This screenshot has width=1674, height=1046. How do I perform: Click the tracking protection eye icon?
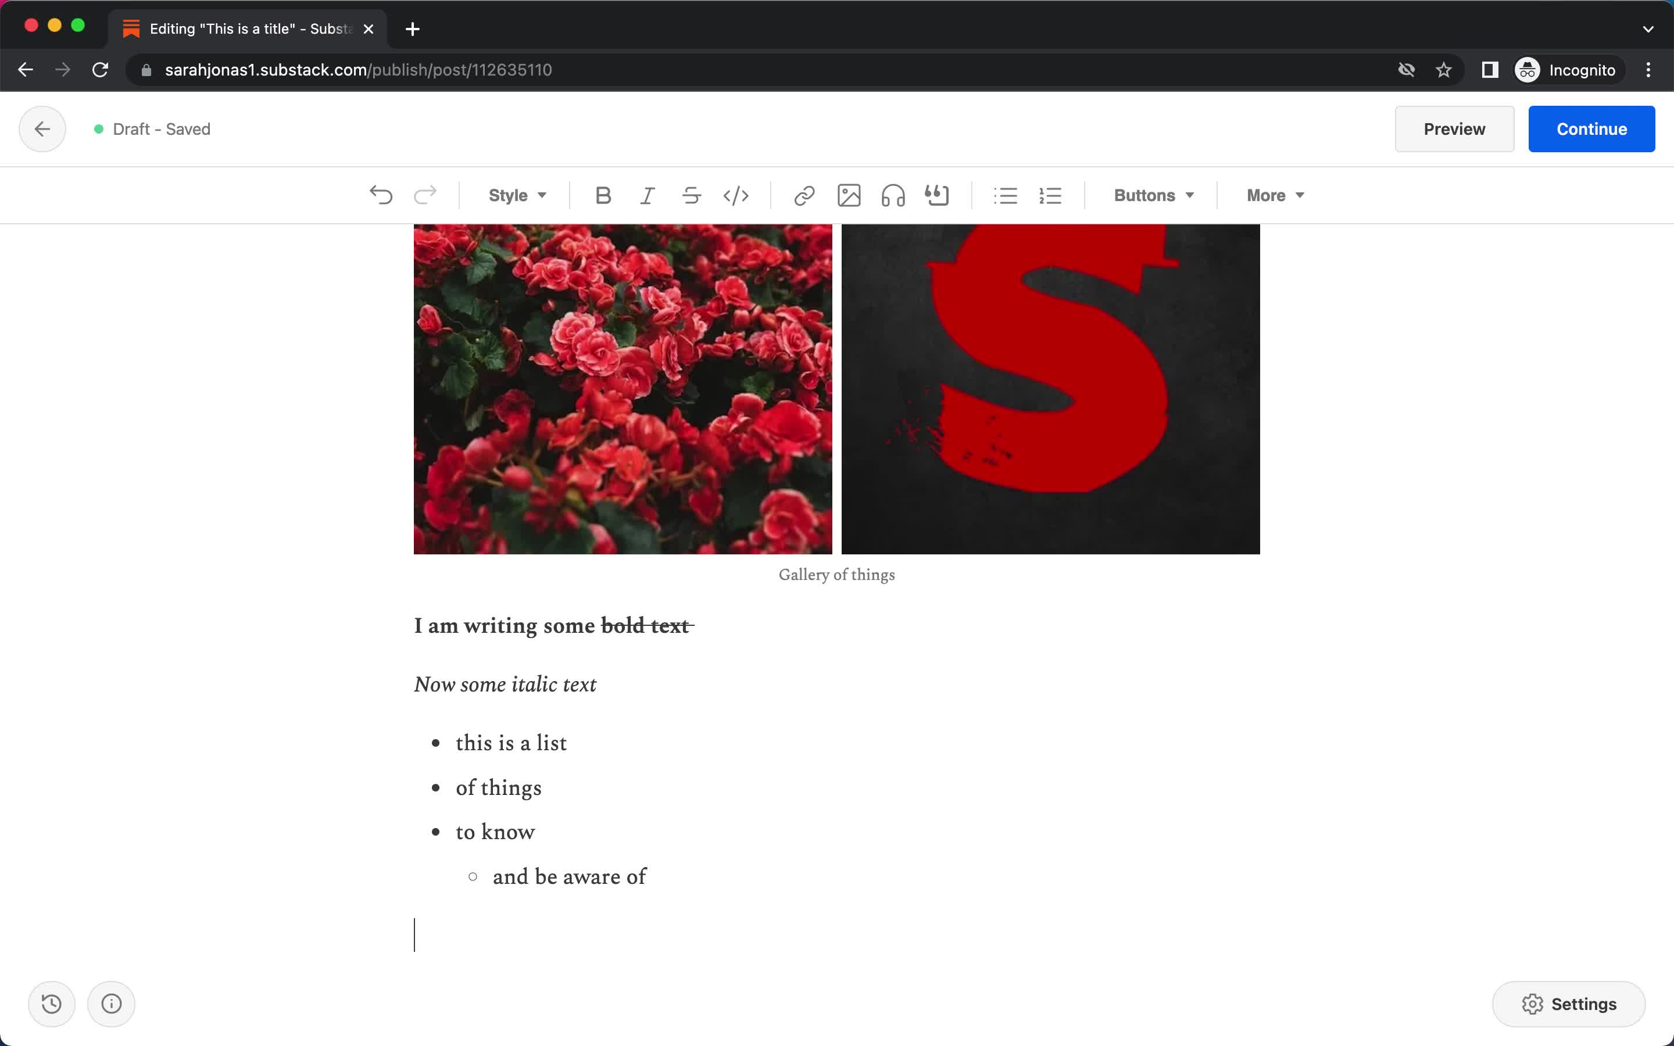1405,70
